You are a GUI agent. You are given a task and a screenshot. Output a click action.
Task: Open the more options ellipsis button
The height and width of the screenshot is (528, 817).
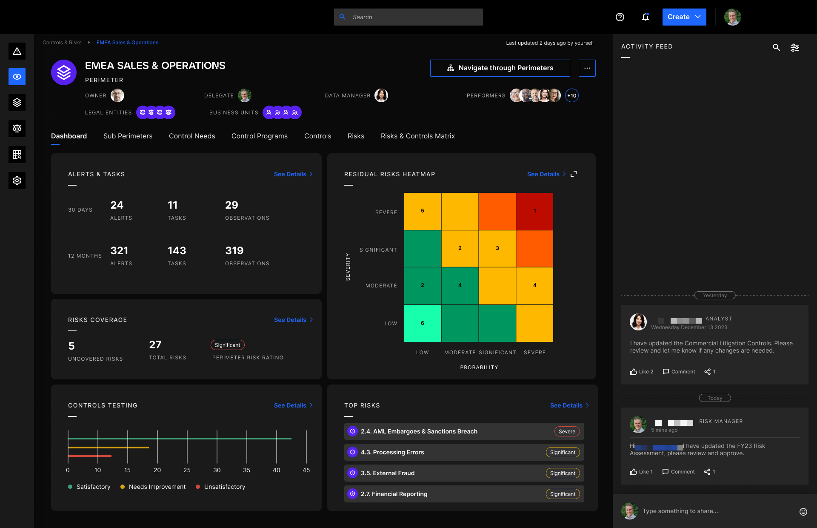[x=587, y=68]
